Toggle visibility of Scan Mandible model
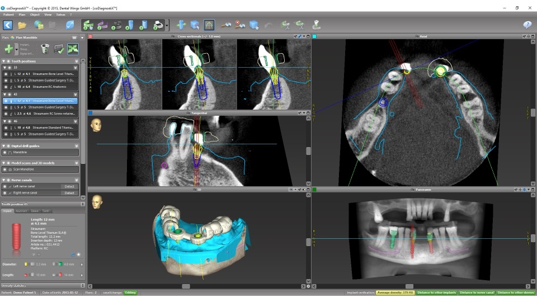 5,169
